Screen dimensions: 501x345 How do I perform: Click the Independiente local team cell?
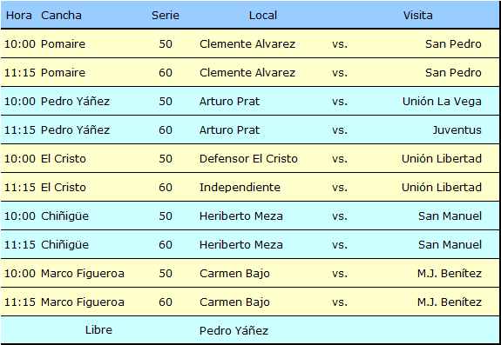(240, 188)
